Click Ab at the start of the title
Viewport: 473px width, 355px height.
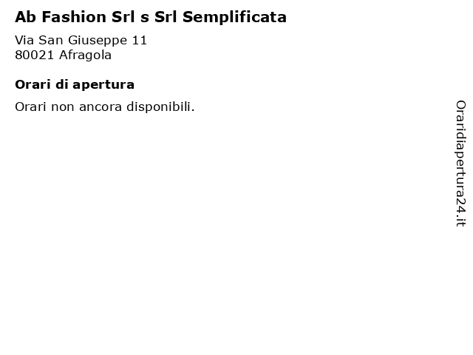pyautogui.click(x=26, y=17)
